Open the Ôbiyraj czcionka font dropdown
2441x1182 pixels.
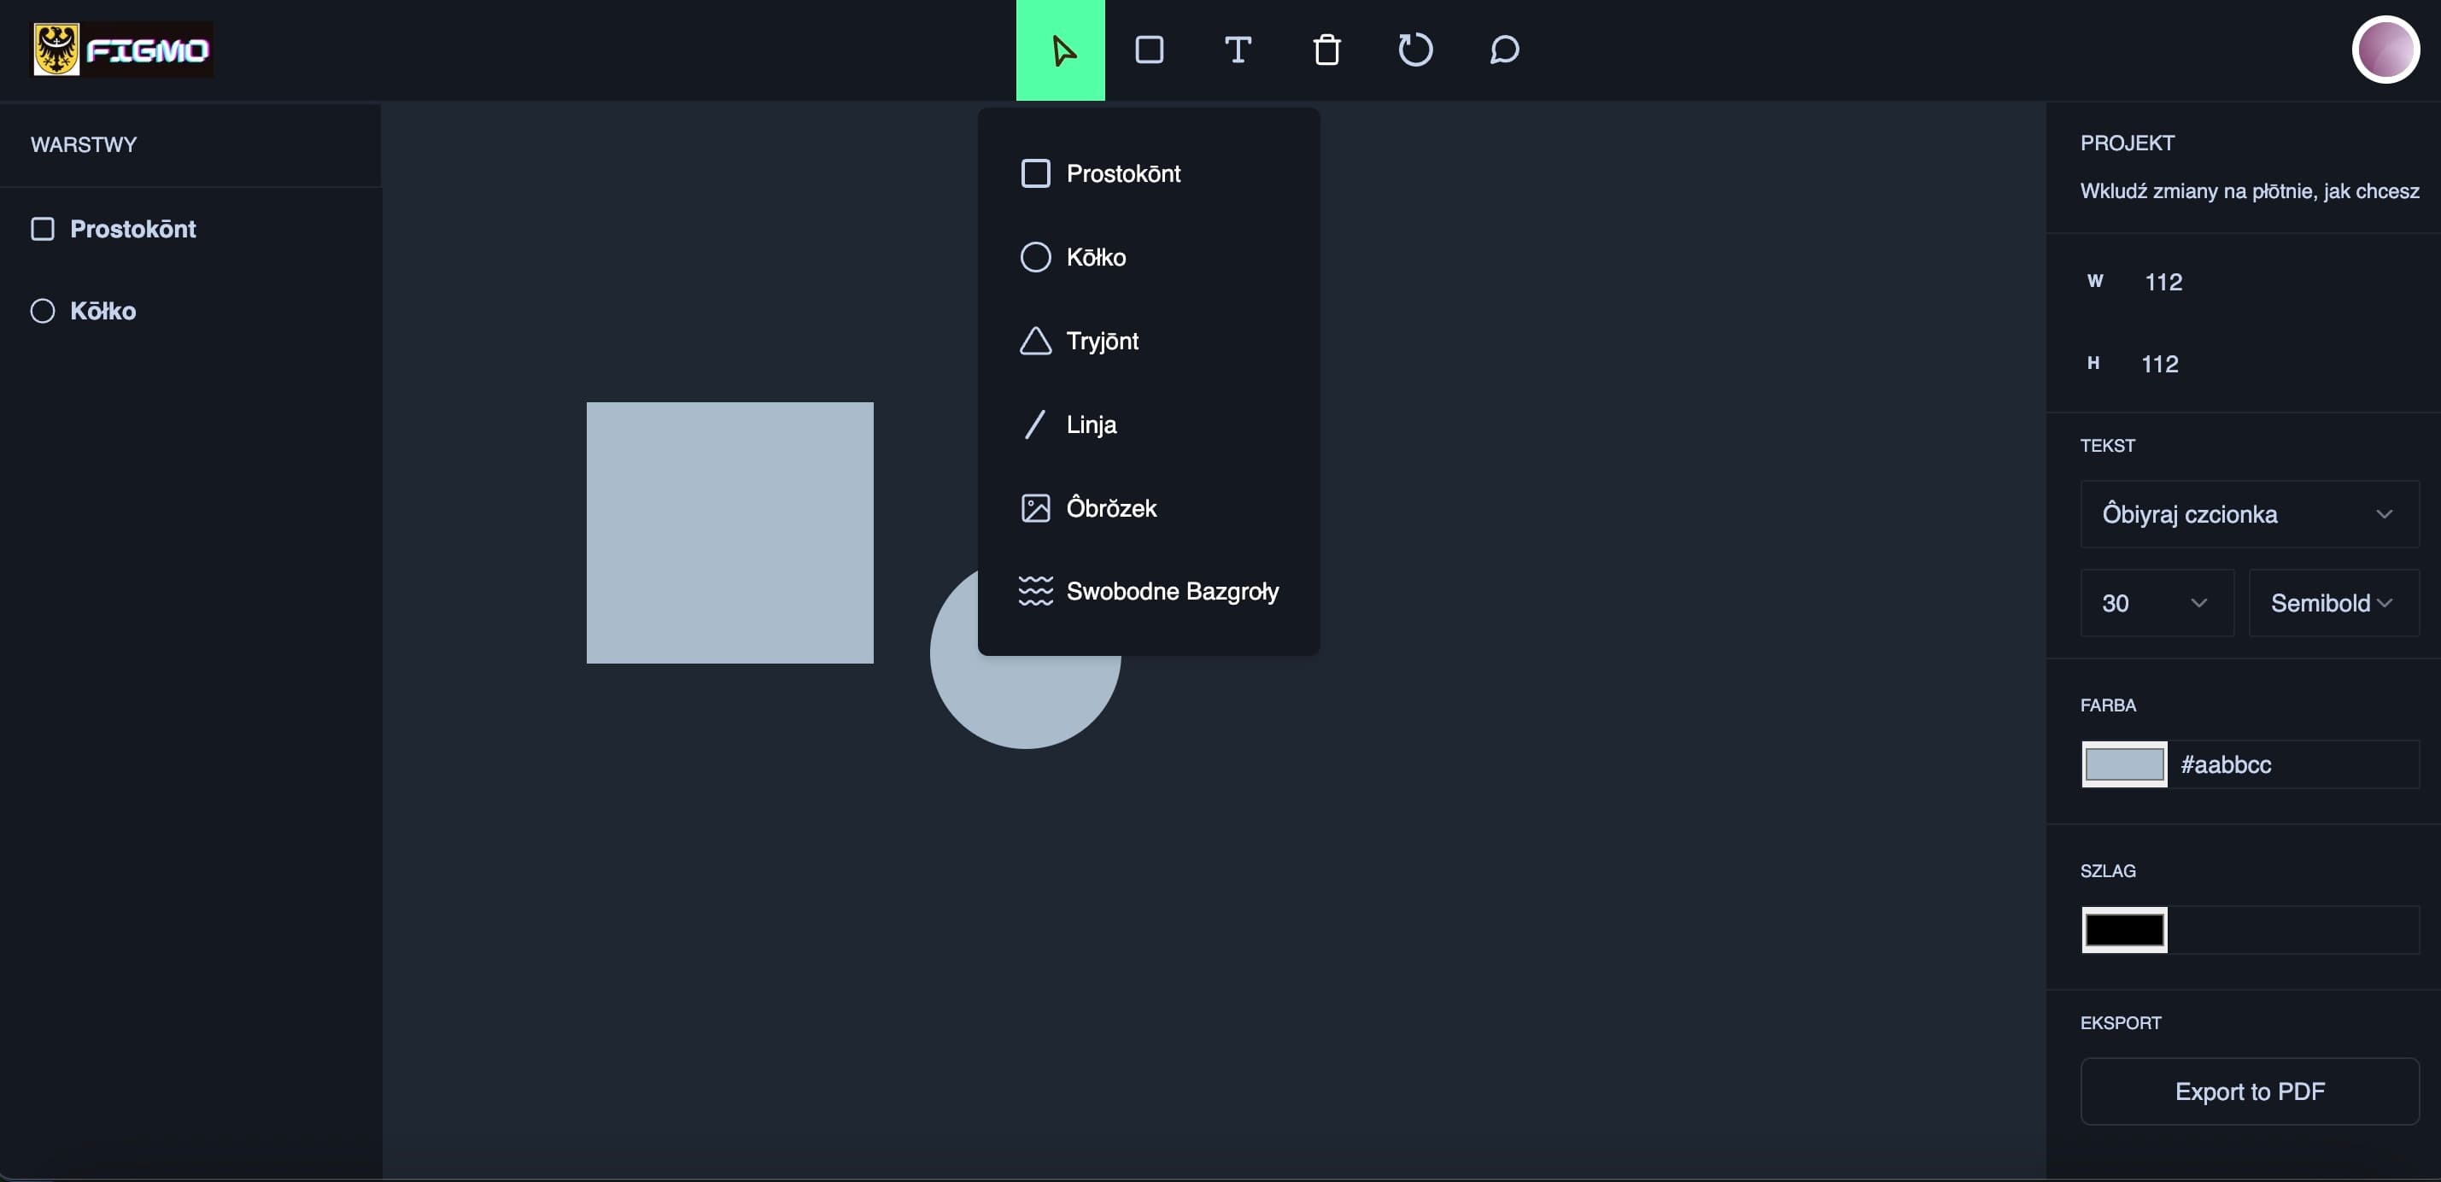[2249, 514]
